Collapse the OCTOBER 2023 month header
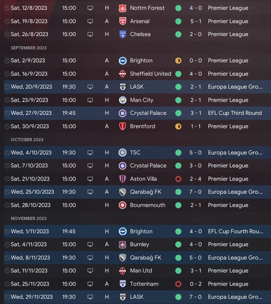 [27, 140]
